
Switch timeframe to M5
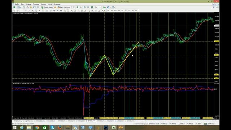[x=112, y=10]
